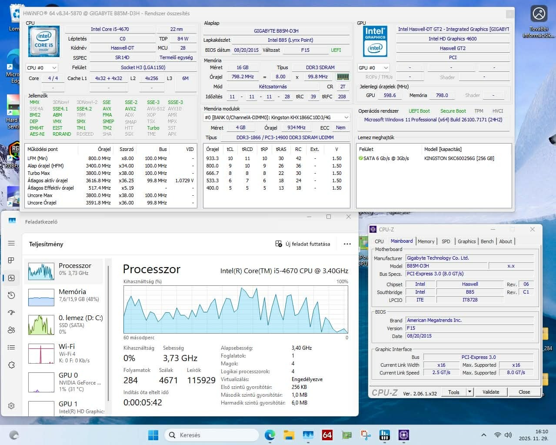This screenshot has width=556, height=445.
Task: Click 'Gigabyte Technology Co. Ltd.' manufacturer field
Action: click(x=469, y=258)
